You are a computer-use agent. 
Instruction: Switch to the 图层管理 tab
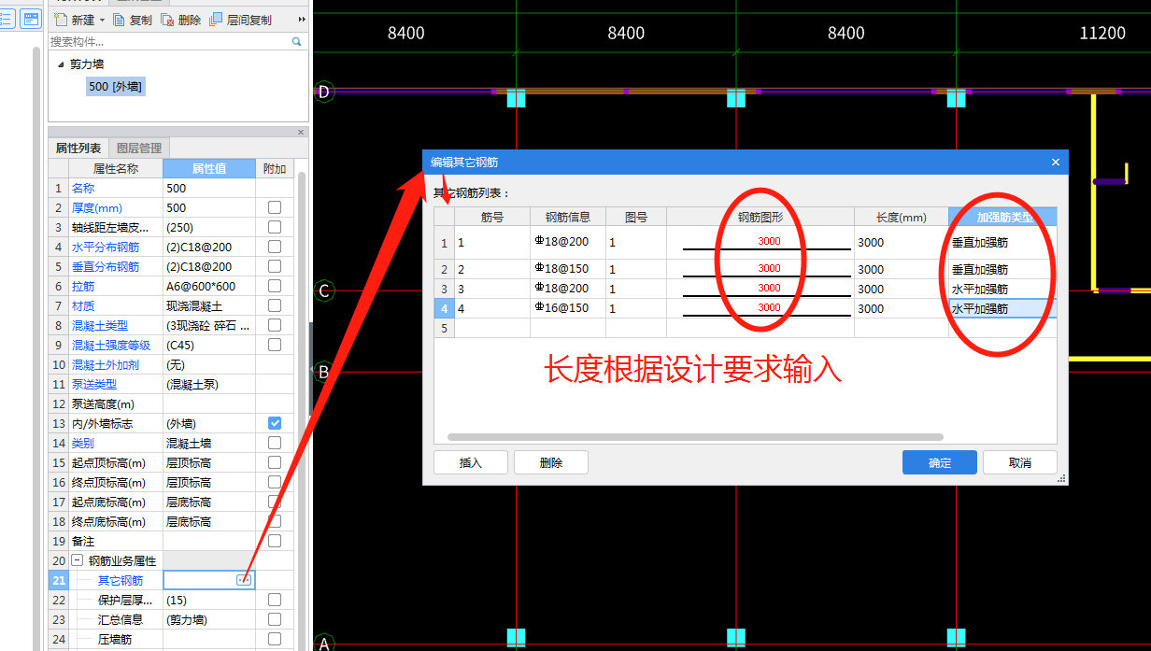click(x=137, y=148)
